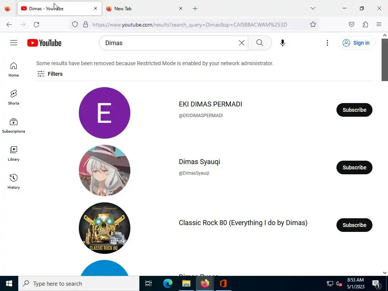Image resolution: width=388 pixels, height=291 pixels.
Task: Switch to the New Tab tab
Action: pyautogui.click(x=145, y=9)
